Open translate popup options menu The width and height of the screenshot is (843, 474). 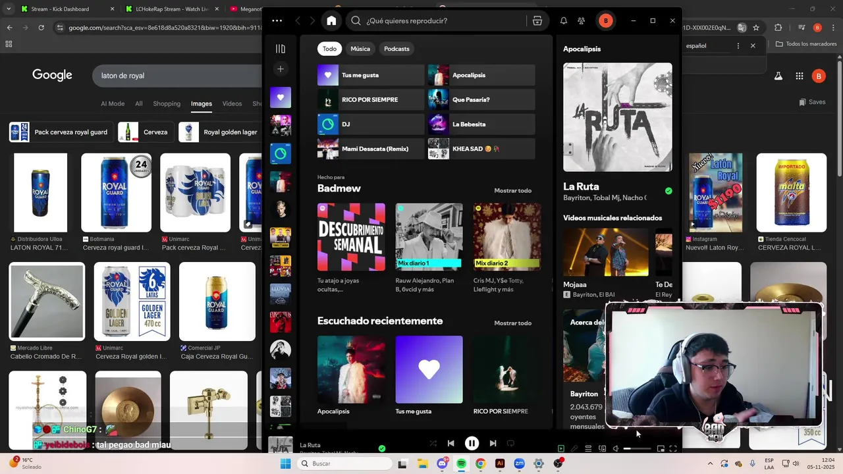coord(738,45)
